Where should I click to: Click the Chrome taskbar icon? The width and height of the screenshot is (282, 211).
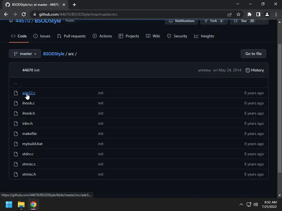pos(33,204)
